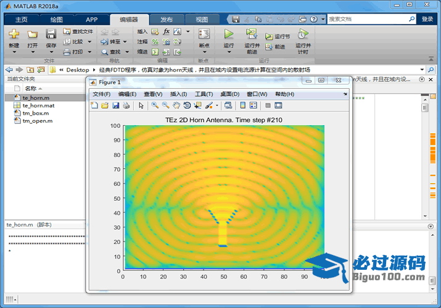Viewport: 441px width, 308px height.
Task: Click the 运行并计时 (Run and Time) icon
Action: tap(303, 34)
